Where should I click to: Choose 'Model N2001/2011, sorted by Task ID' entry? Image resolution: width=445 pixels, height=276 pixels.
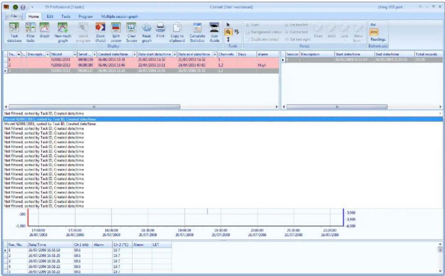(x=223, y=124)
